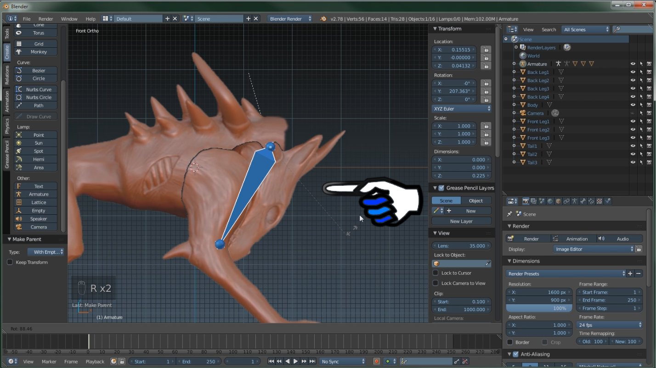Image resolution: width=656 pixels, height=368 pixels.
Task: Open the Render Layers properties tab
Action: [x=533, y=201]
